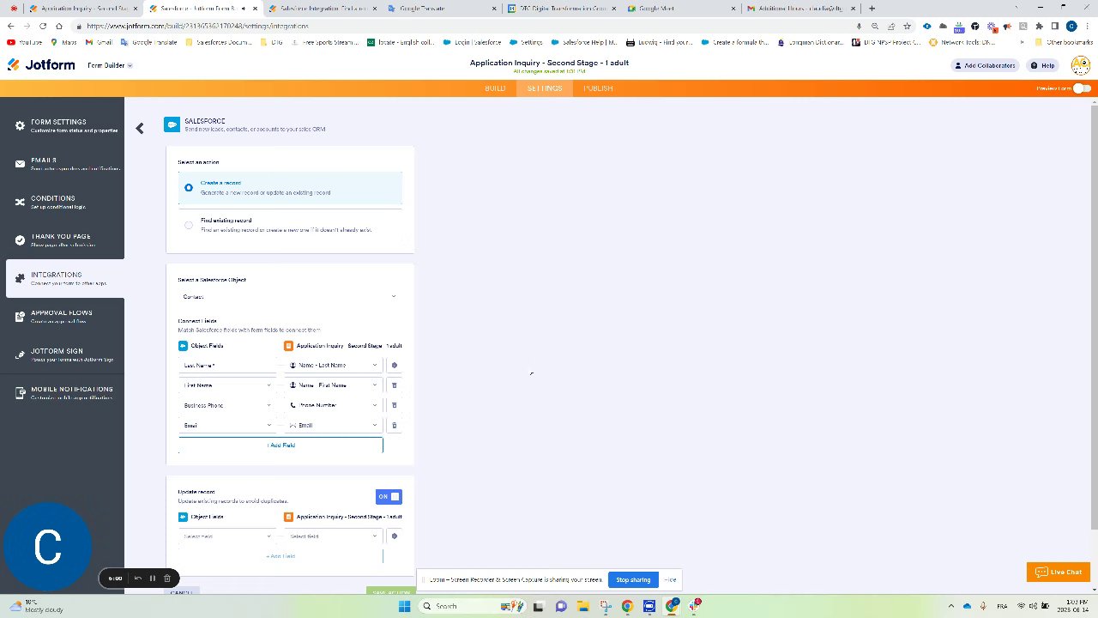Select the Find existing record option
This screenshot has height=618, width=1098.
(x=290, y=225)
